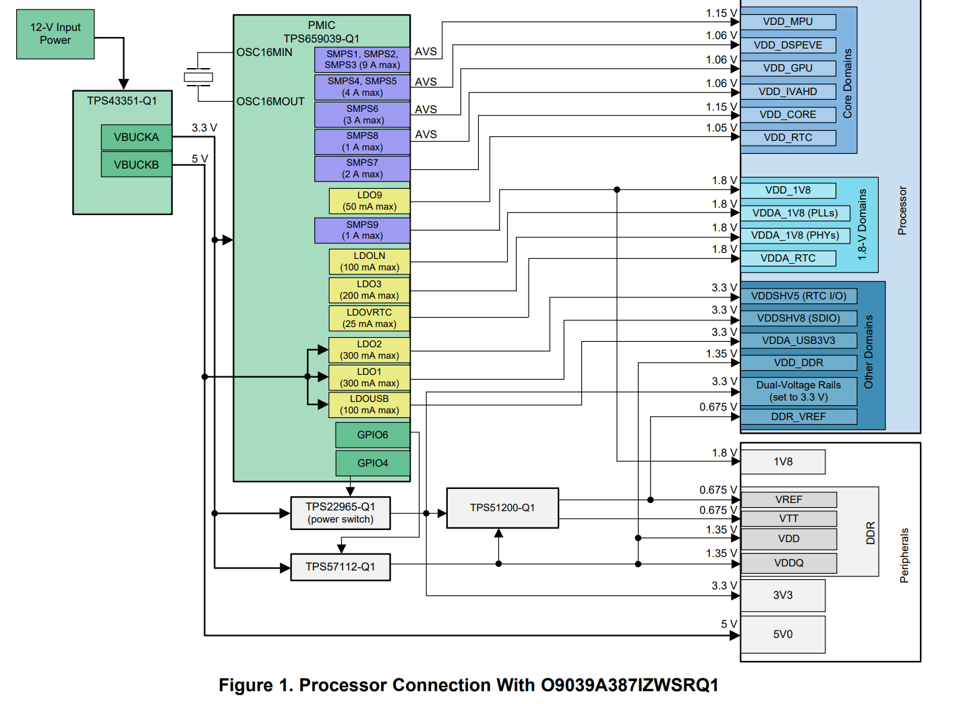Image resolution: width=965 pixels, height=704 pixels.
Task: Click the VDD box in DDR group
Action: (789, 539)
